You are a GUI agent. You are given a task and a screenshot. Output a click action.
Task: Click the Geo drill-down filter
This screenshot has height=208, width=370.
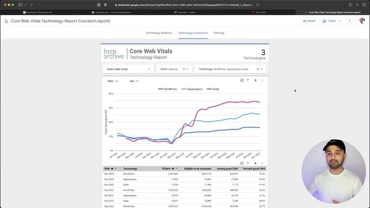click(x=134, y=81)
